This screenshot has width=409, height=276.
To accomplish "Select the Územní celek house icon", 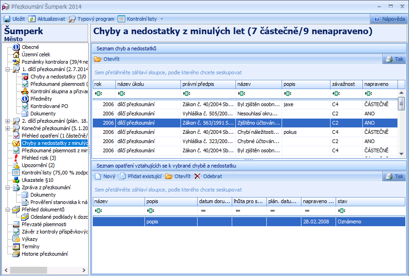I will coord(16,54).
